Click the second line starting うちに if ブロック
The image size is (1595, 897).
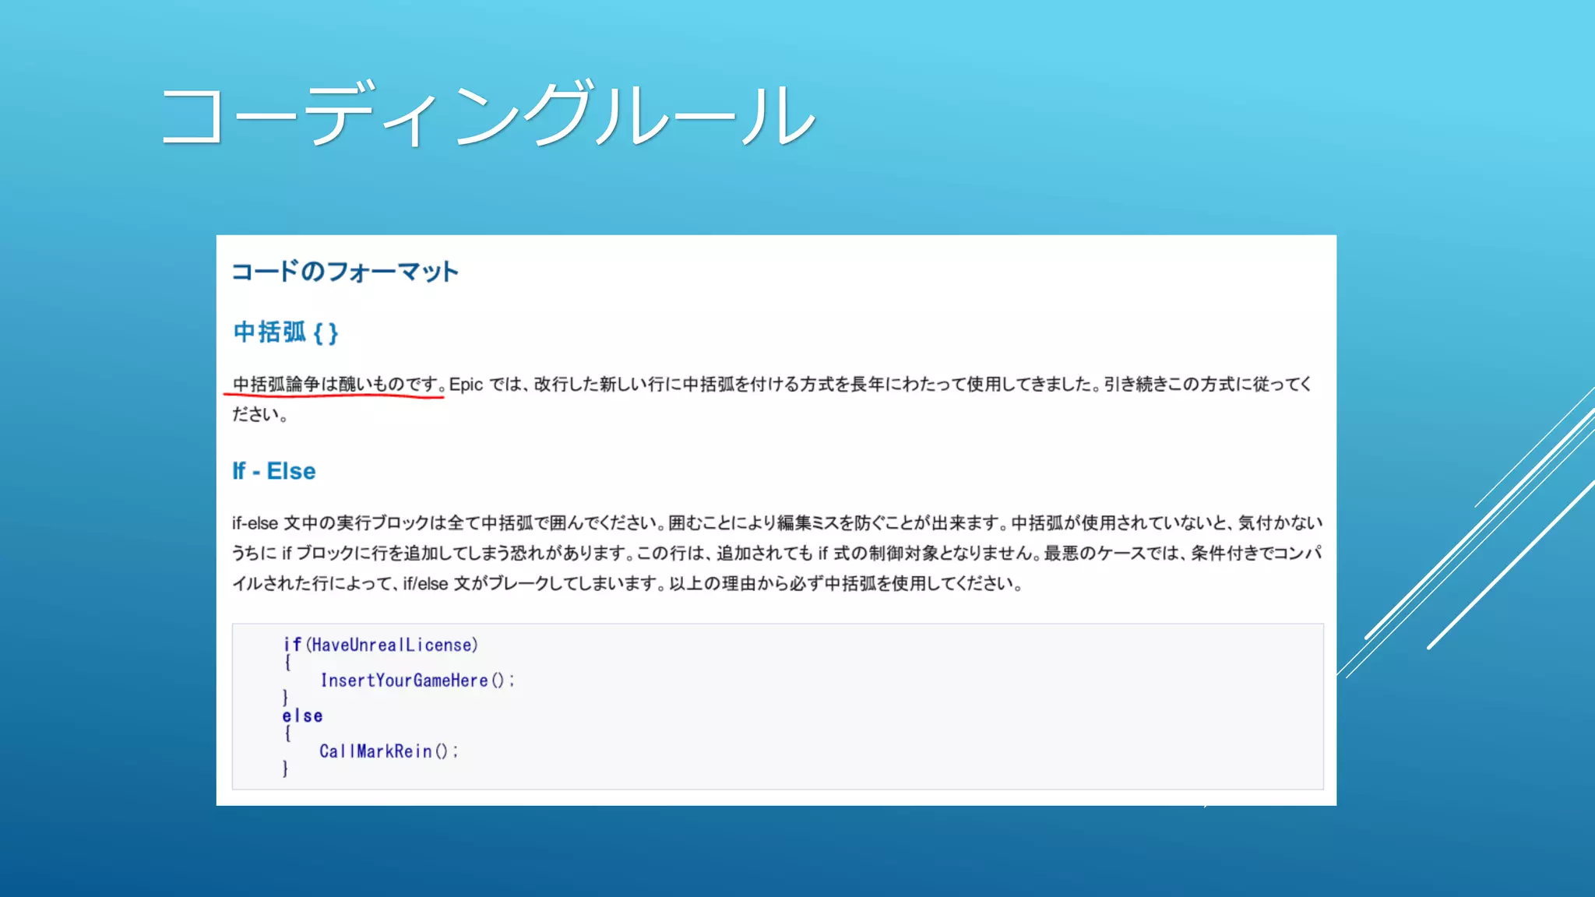[776, 553]
